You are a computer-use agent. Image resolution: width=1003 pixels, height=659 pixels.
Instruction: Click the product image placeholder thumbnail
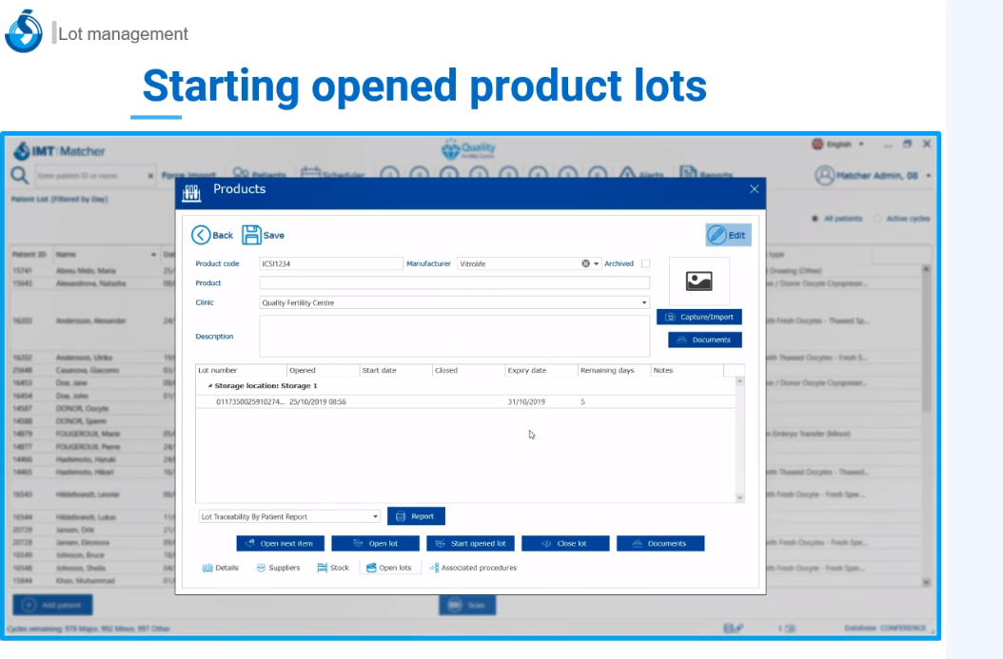point(698,281)
